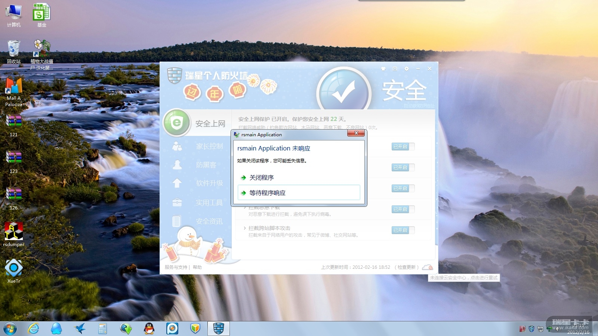Open the yellow-green shield taskbar icon
The width and height of the screenshot is (598, 336).
click(x=195, y=329)
